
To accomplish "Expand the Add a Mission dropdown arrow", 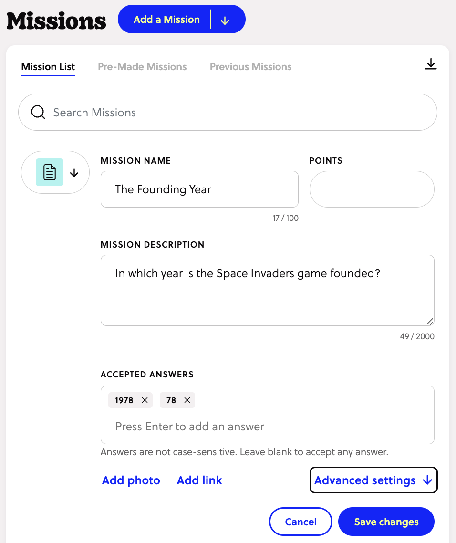I will pos(224,19).
